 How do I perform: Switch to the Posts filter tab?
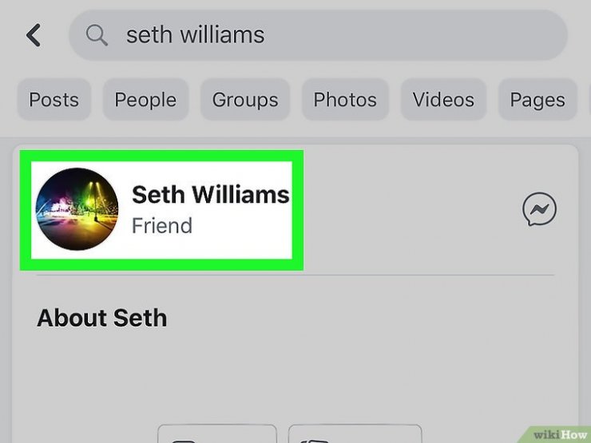(x=54, y=100)
